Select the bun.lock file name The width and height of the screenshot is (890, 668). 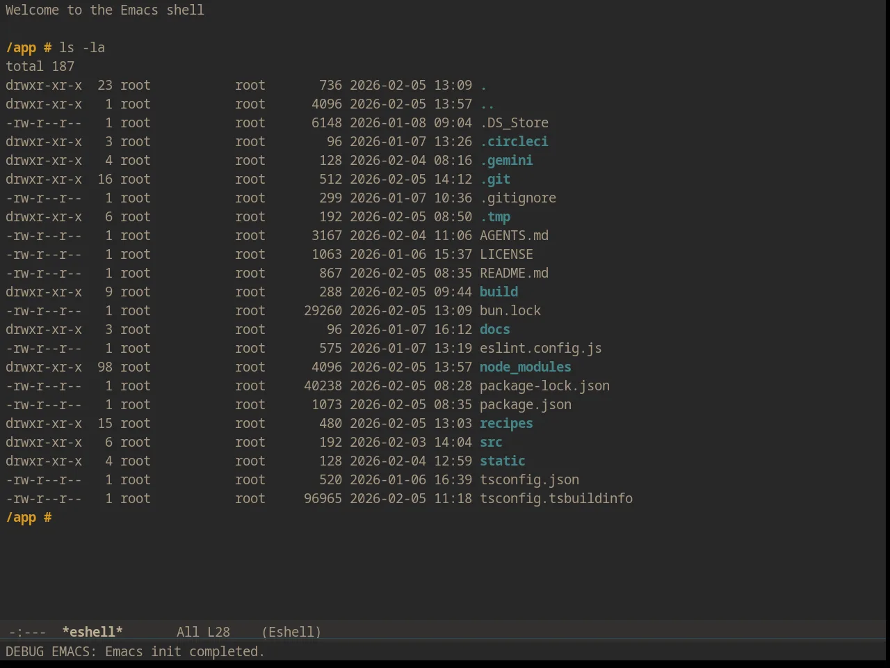click(x=510, y=310)
